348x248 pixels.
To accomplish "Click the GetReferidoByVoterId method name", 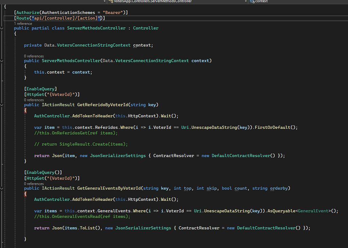I will click(x=103, y=105).
